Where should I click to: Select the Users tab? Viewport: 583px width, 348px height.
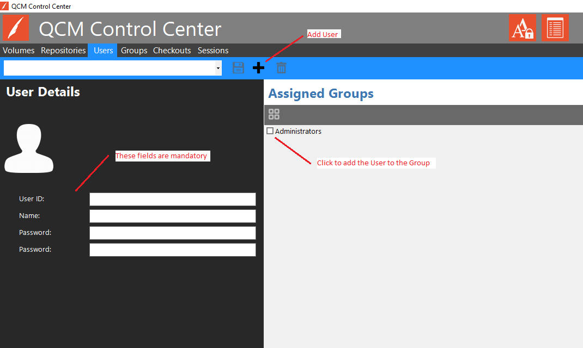coord(103,51)
